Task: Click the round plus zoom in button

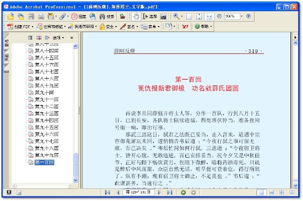Action: point(248,16)
